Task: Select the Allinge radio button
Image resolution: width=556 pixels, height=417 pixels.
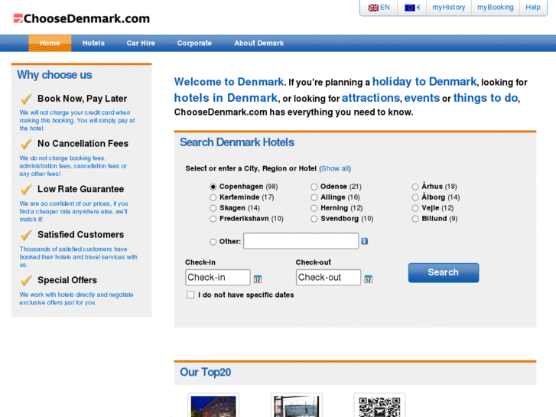Action: tap(314, 197)
